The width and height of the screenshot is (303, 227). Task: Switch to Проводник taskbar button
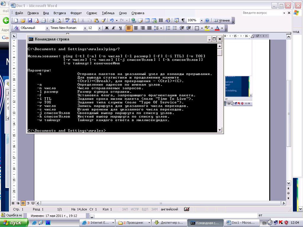tap(133, 223)
